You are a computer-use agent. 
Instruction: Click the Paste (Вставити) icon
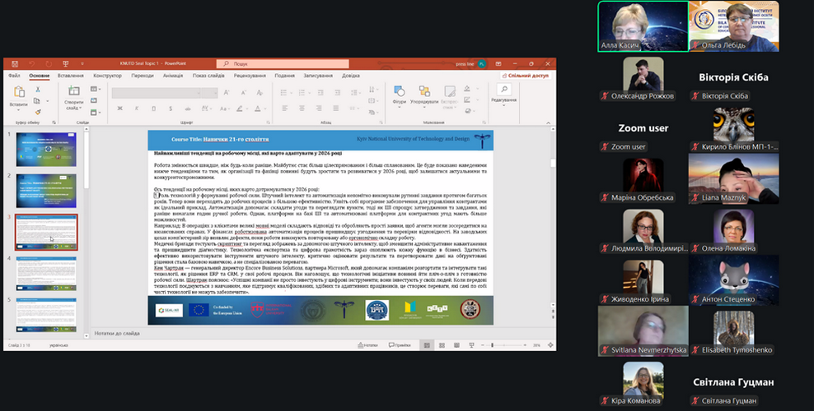(18, 93)
